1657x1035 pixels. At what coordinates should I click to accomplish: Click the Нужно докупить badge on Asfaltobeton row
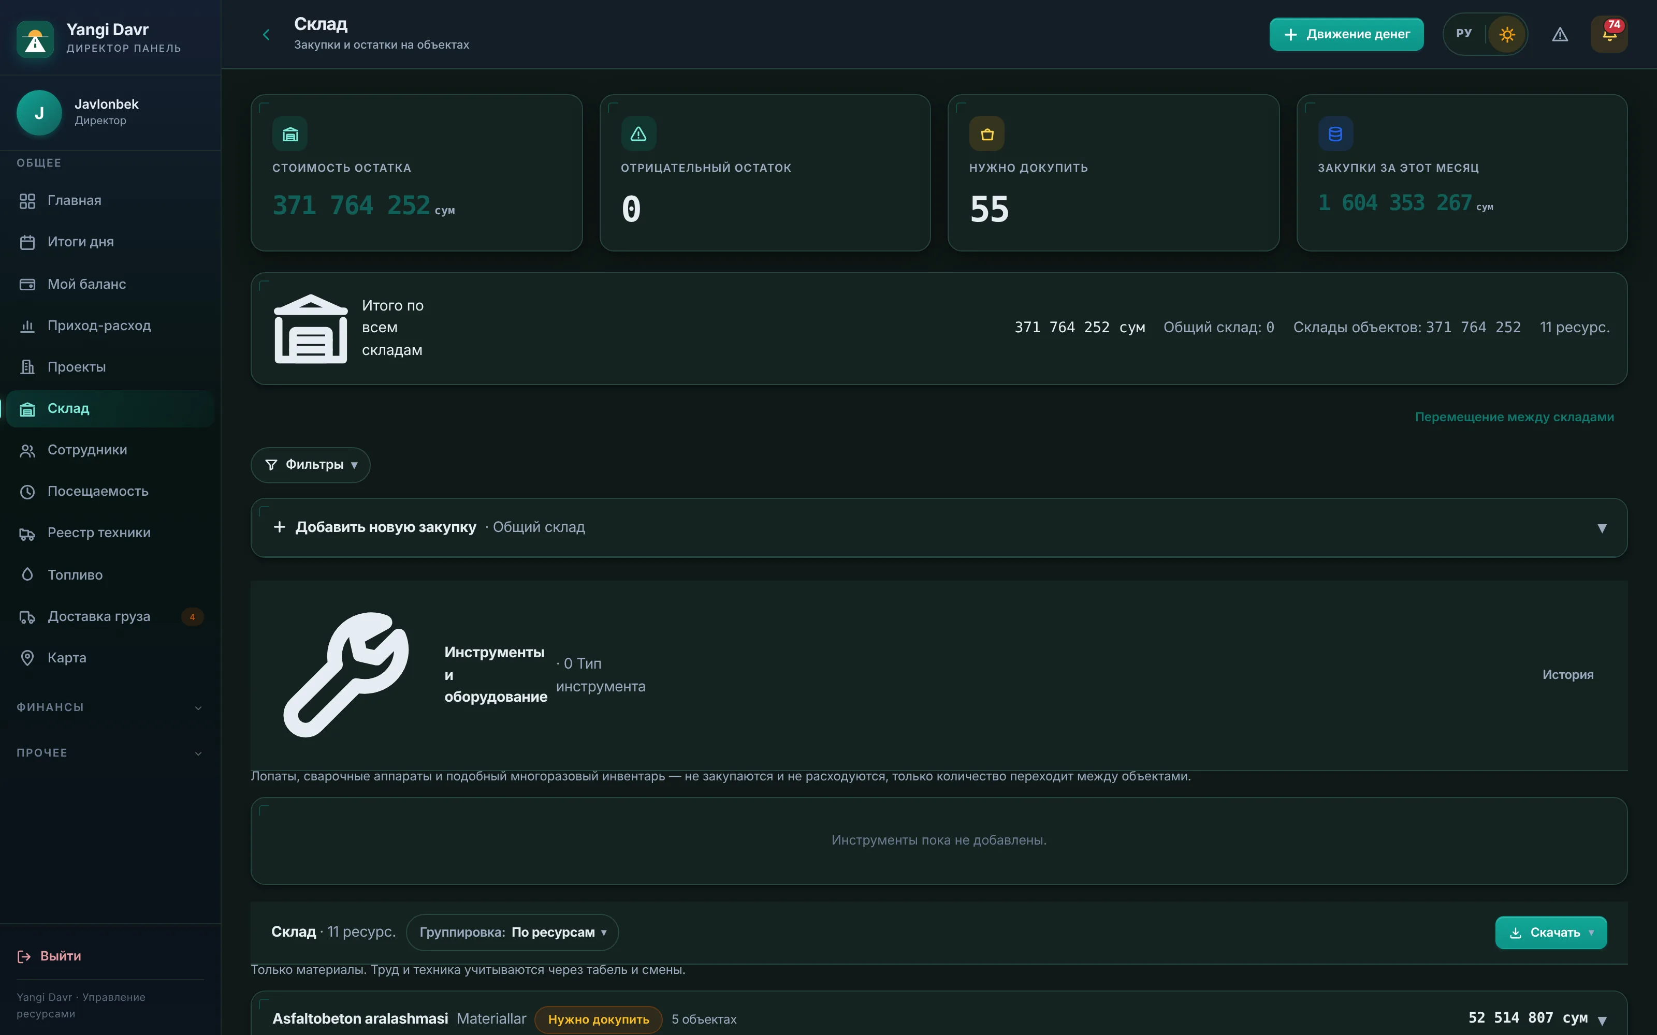tap(599, 1019)
